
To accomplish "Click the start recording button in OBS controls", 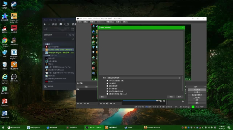I will (197, 92).
